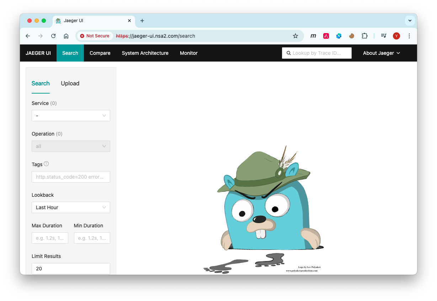Open the Compare nav item

tap(100, 53)
